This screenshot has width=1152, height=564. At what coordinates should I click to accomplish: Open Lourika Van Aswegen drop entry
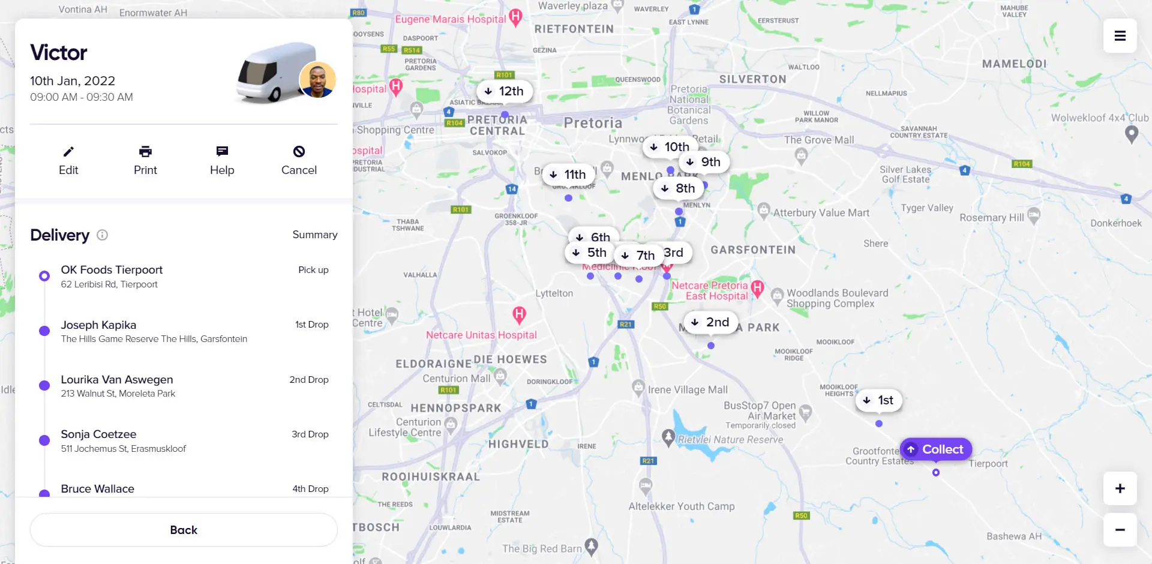point(184,386)
